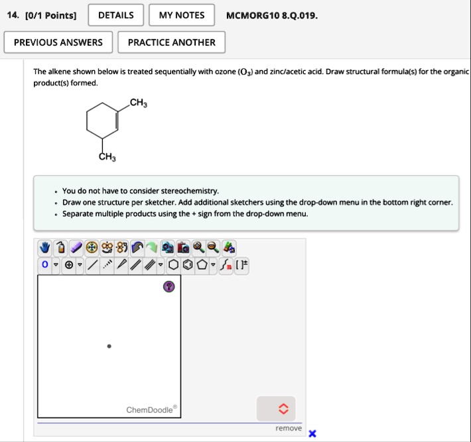Open the sketcher add/remove drop-down menu

click(x=276, y=409)
